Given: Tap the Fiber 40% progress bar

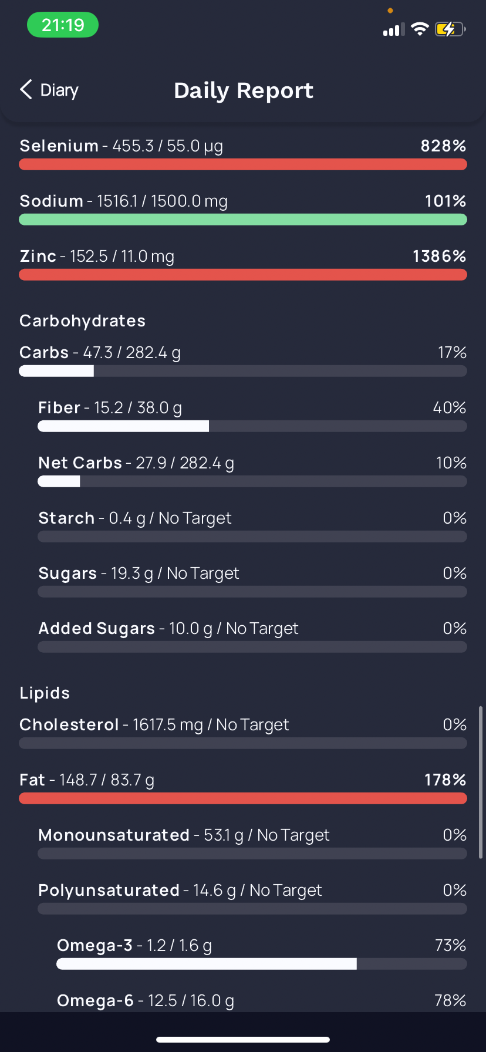Looking at the screenshot, I should (252, 426).
